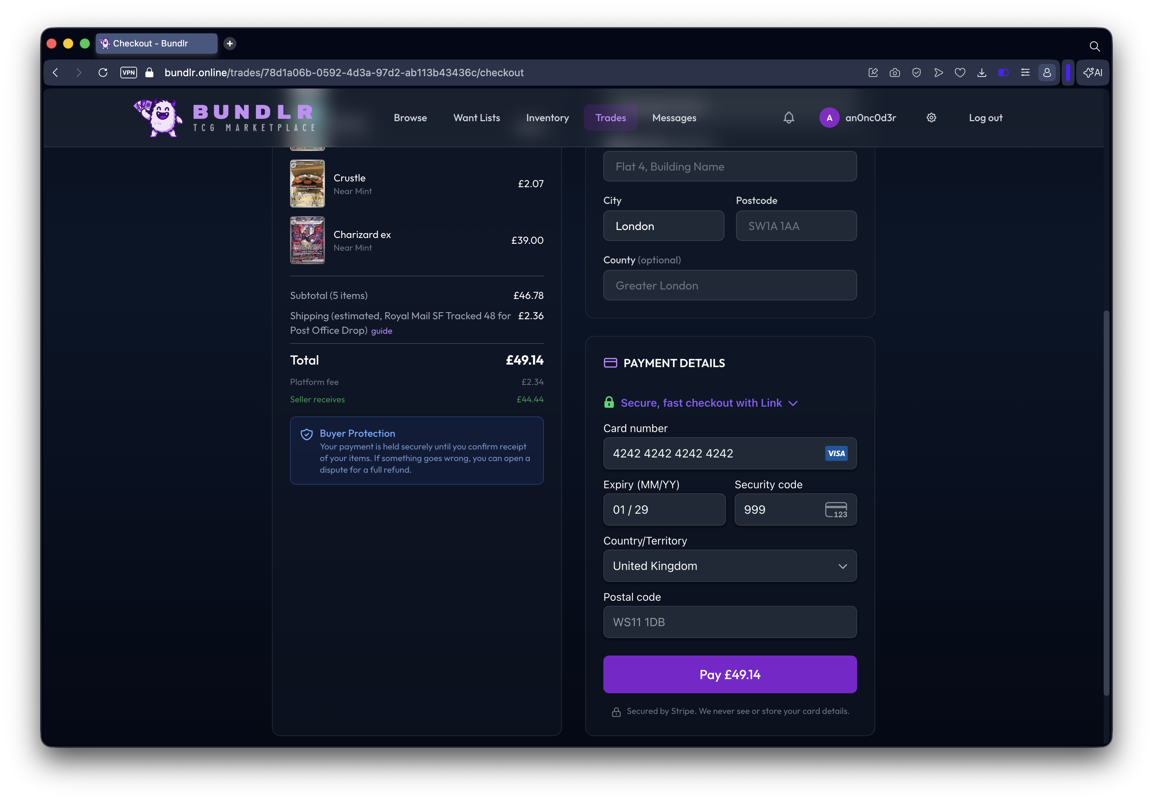The width and height of the screenshot is (1153, 801).
Task: Click the PAYMENT DETAILS heading
Action: coord(674,363)
